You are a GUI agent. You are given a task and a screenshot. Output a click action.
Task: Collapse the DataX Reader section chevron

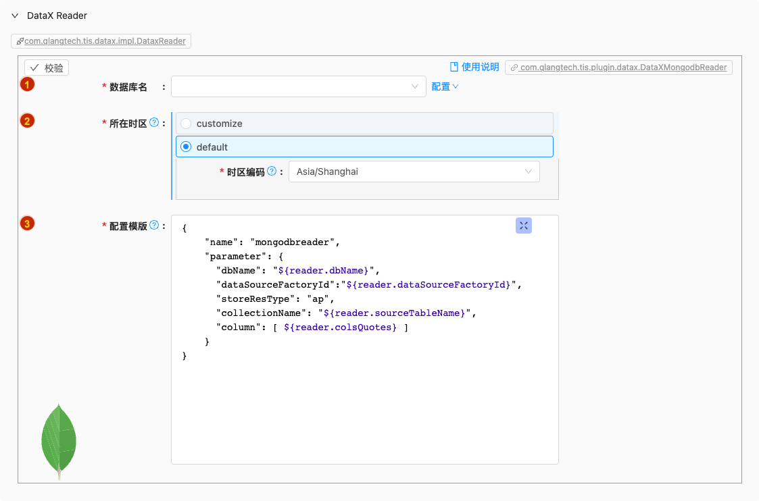(x=15, y=16)
